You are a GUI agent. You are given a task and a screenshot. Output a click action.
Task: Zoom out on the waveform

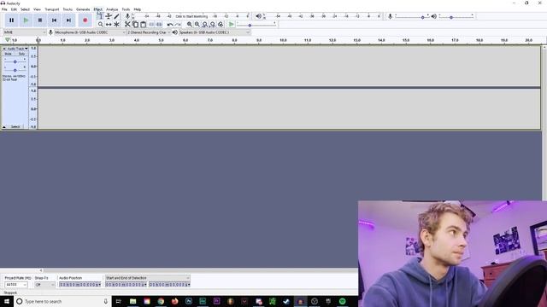[197, 25]
